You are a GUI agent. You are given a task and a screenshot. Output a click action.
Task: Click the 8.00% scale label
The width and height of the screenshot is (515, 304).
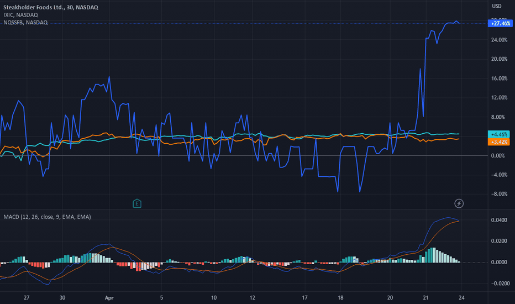click(x=498, y=117)
